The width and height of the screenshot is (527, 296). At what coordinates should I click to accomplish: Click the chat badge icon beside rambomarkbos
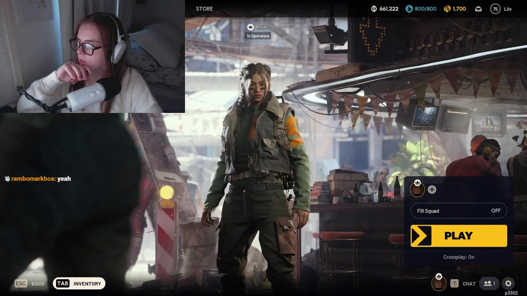[x=7, y=179]
